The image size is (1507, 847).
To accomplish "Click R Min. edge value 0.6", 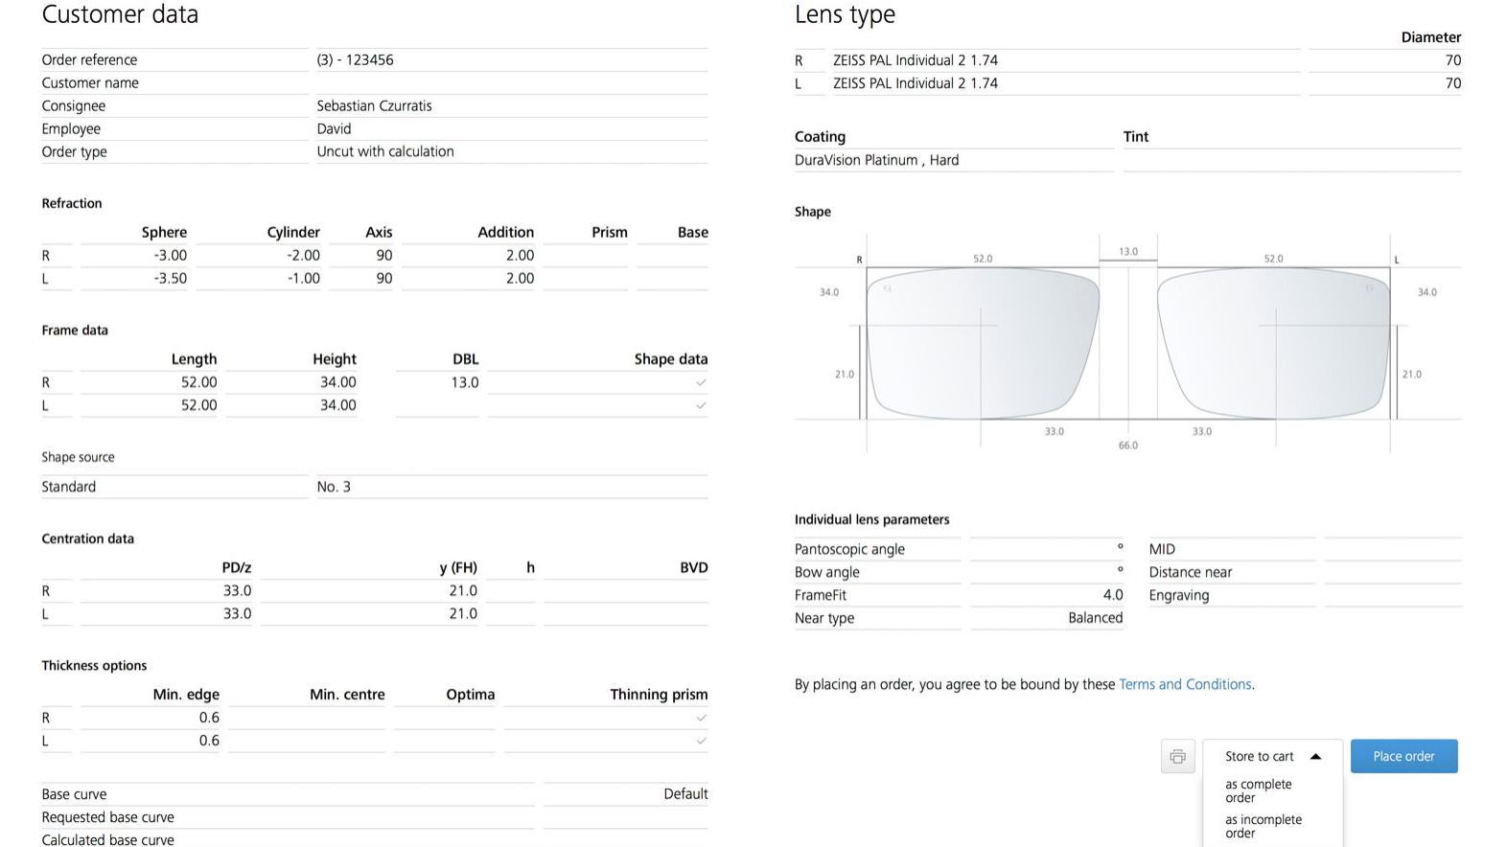I will point(209,718).
